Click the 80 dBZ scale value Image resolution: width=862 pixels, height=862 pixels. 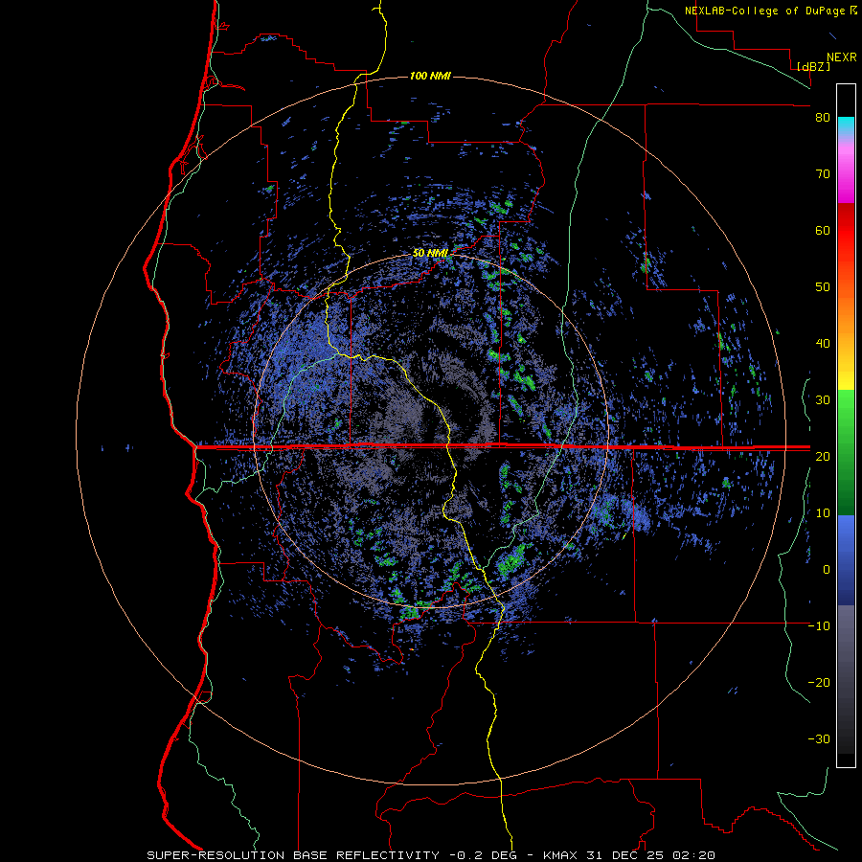[823, 118]
